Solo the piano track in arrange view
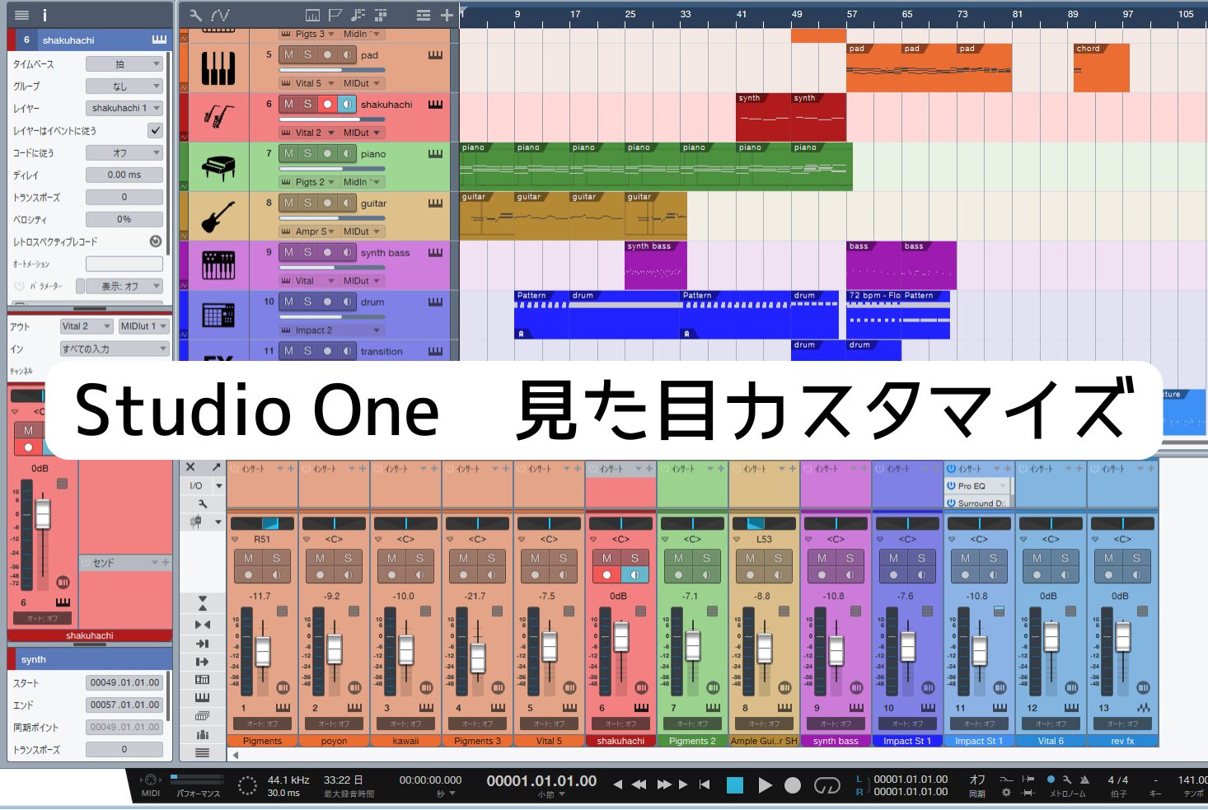Viewport: 1208px width, 810px height. tap(308, 153)
